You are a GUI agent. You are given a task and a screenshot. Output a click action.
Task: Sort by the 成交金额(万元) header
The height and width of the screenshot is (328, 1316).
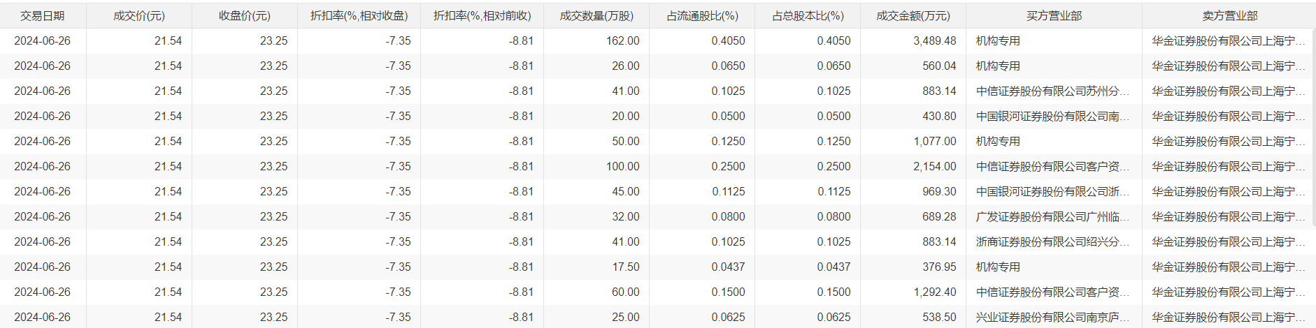(913, 15)
